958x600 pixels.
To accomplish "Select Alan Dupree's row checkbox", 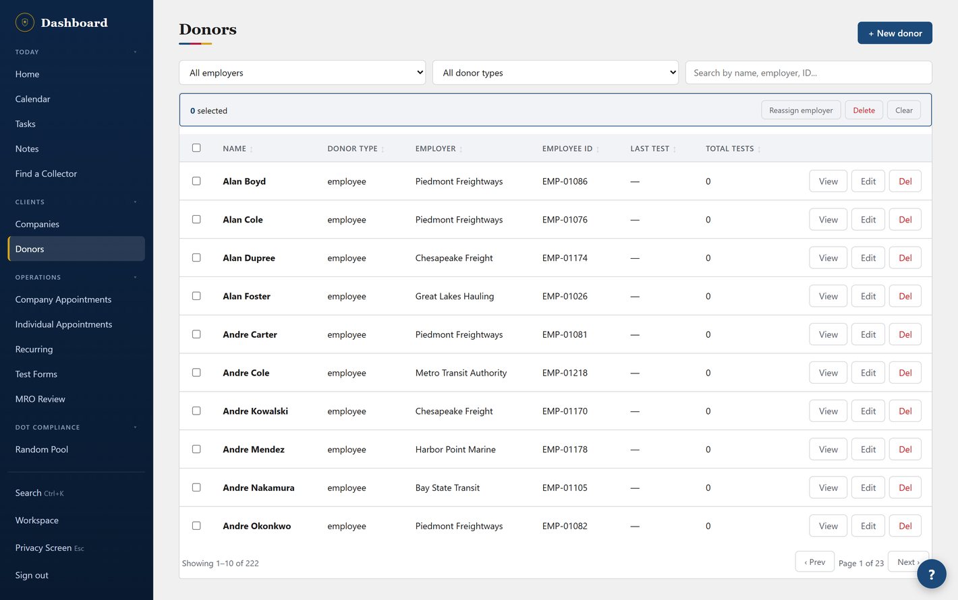I will (x=196, y=258).
